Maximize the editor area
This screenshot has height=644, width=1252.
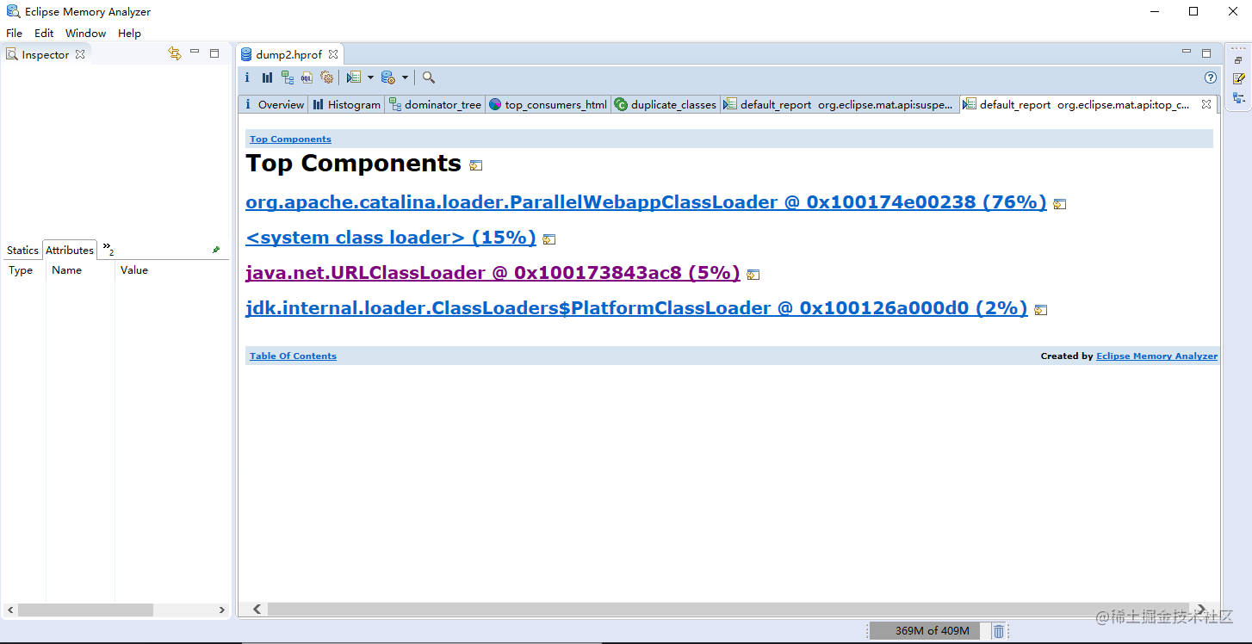[1206, 53]
